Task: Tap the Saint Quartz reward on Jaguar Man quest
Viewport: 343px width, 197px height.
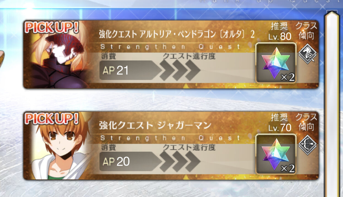Action: (276, 154)
